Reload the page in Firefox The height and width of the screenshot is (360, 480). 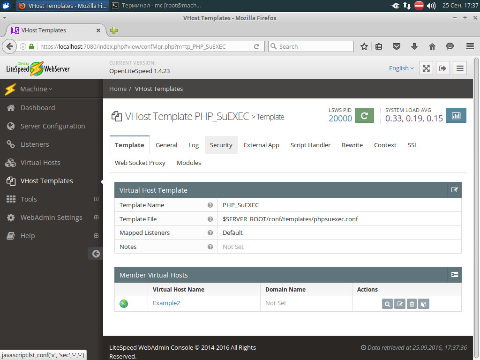click(256, 46)
